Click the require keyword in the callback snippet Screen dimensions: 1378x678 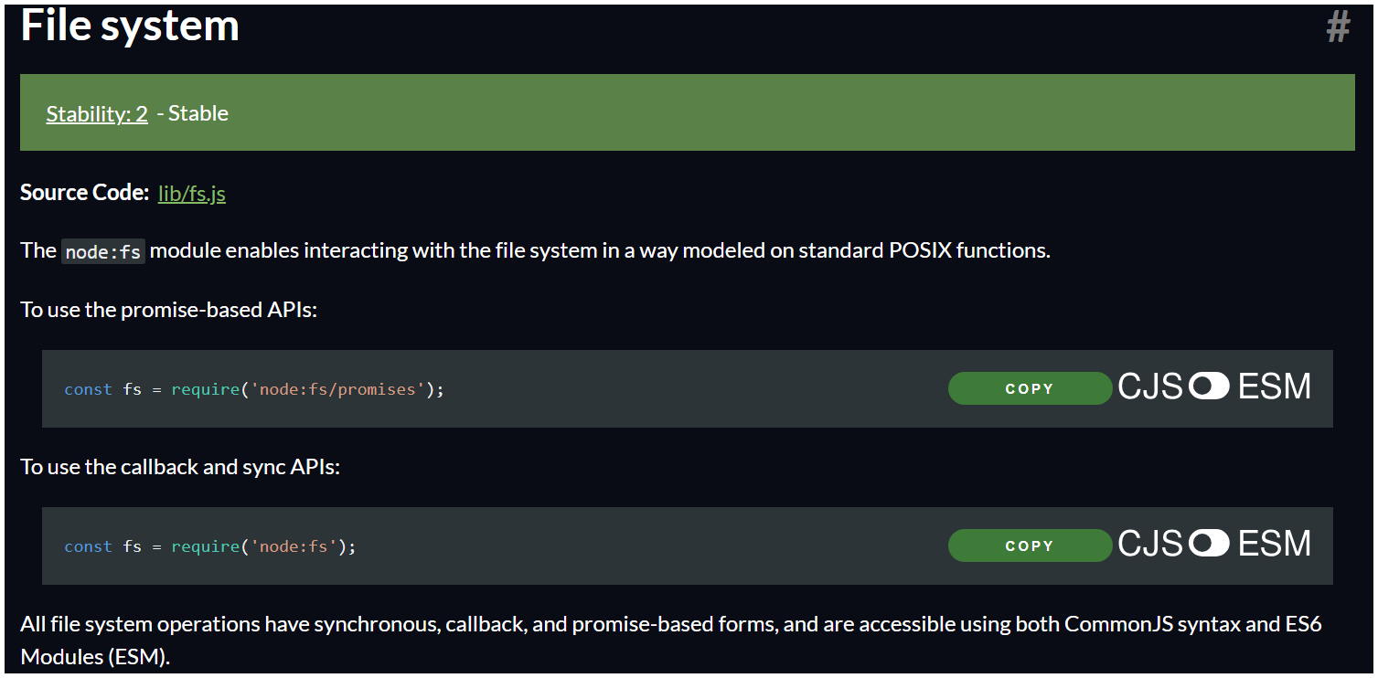(x=206, y=546)
